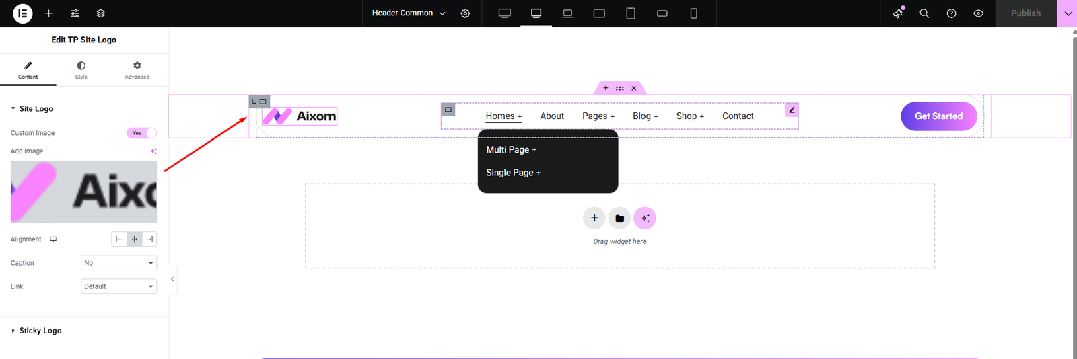This screenshot has width=1077, height=359.
Task: Set logo alignment to right
Action: [x=149, y=239]
